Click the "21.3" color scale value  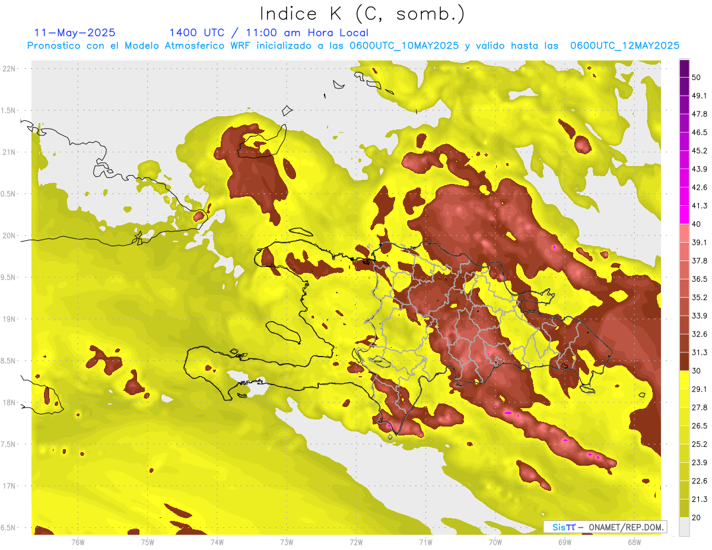(699, 500)
